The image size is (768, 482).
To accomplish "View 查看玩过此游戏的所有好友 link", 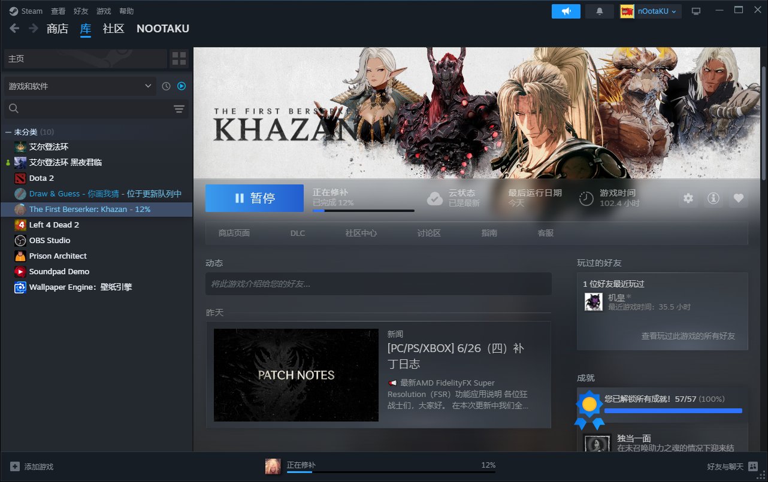I will click(688, 336).
